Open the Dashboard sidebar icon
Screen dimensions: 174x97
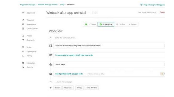coord(23,13)
